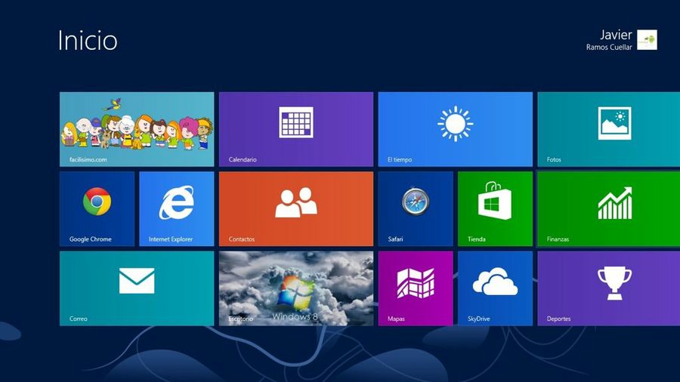Open the Mapas tile
This screenshot has width=680, height=382.
click(415, 288)
